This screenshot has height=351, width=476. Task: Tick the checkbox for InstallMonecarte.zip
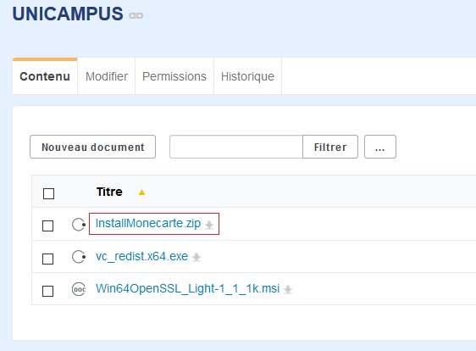[47, 226]
